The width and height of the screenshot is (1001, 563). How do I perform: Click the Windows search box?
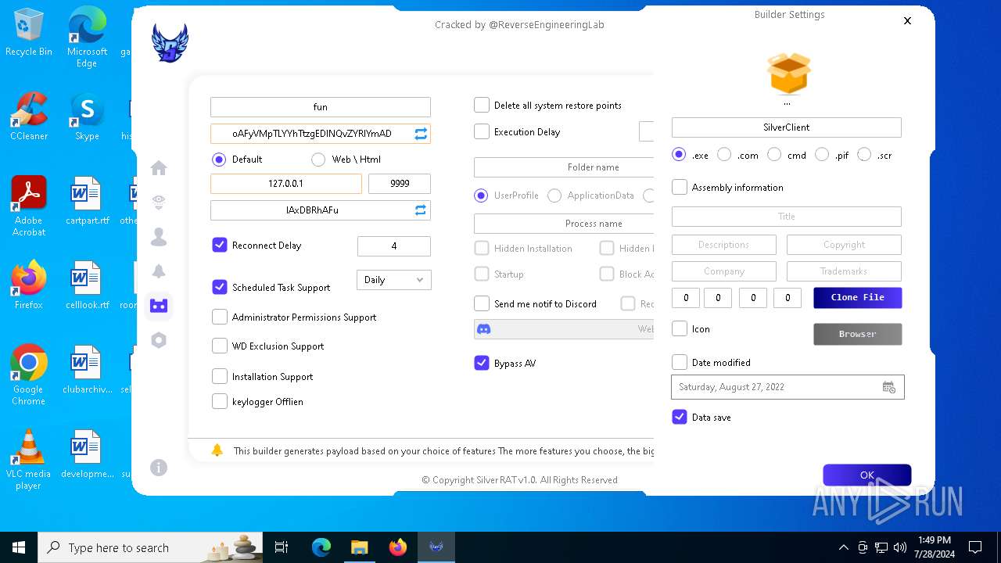click(152, 547)
